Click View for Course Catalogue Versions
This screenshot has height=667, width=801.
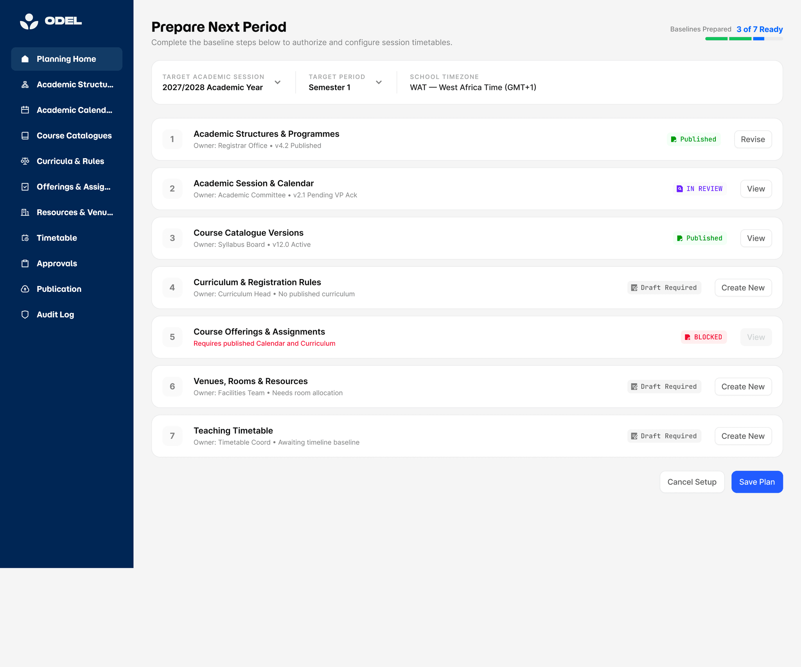pos(756,238)
